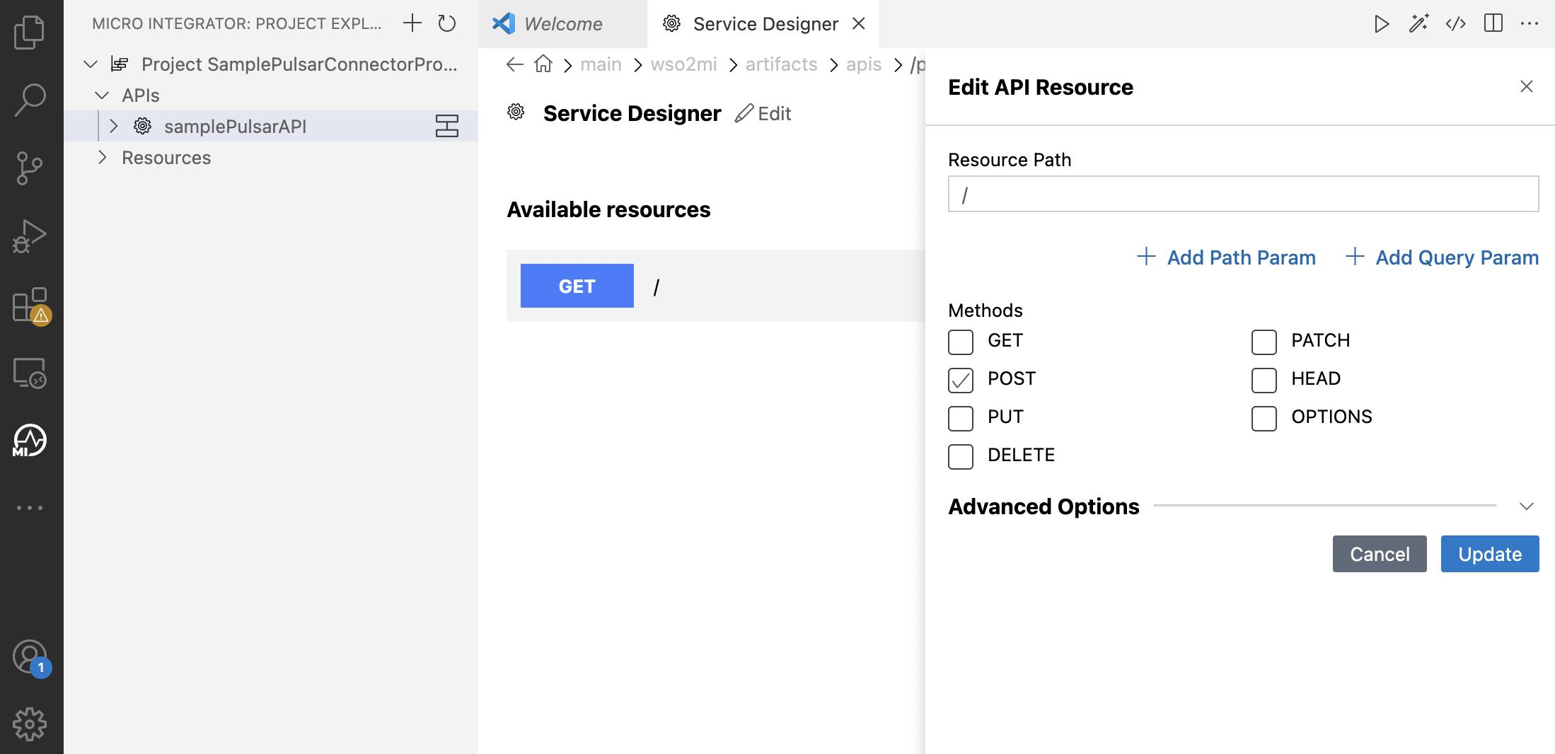The image size is (1555, 754).
Task: Click Add Query Param
Action: pos(1442,257)
